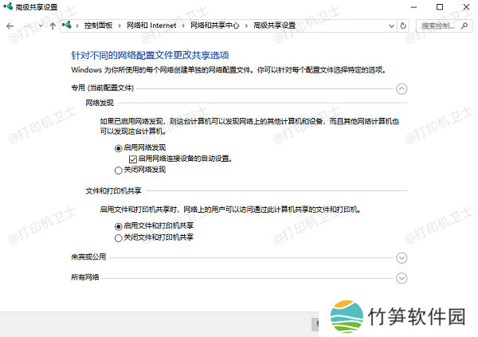Go back using the back arrow

(x=10, y=25)
